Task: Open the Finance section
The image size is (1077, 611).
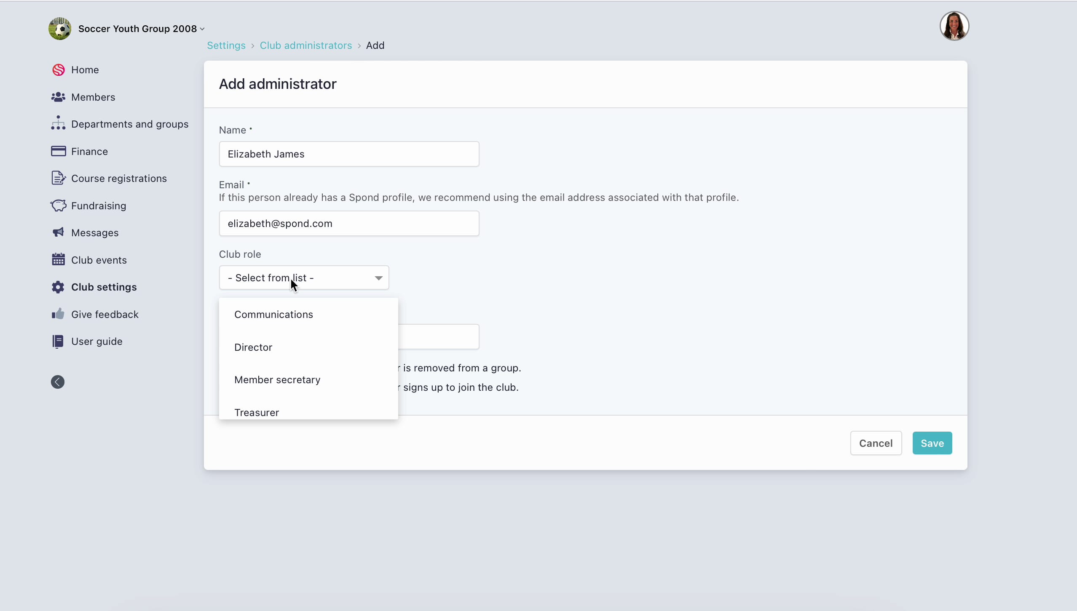Action: click(x=88, y=151)
